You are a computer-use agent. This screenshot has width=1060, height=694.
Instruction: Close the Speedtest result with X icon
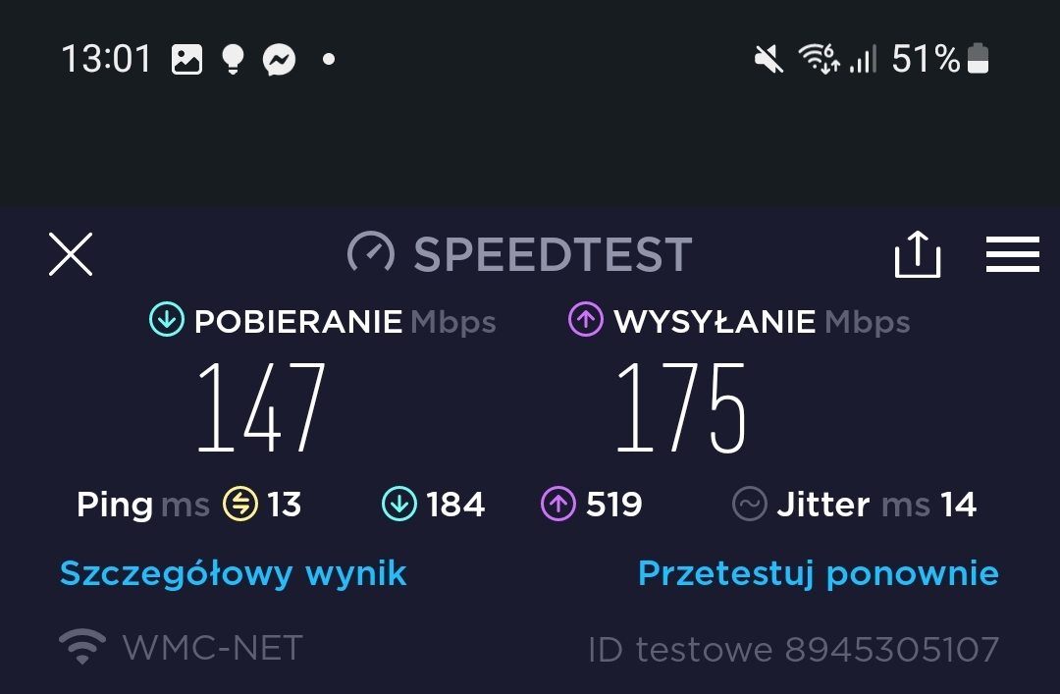click(71, 254)
